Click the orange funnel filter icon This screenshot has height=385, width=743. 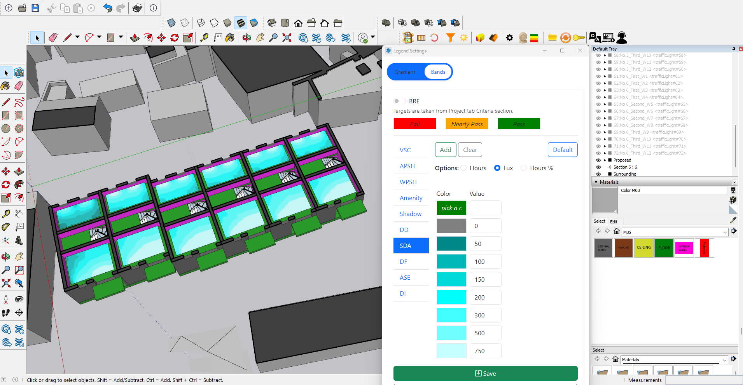(x=450, y=37)
